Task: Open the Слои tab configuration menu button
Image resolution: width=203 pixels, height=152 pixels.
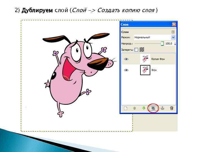Action: [x=173, y=32]
